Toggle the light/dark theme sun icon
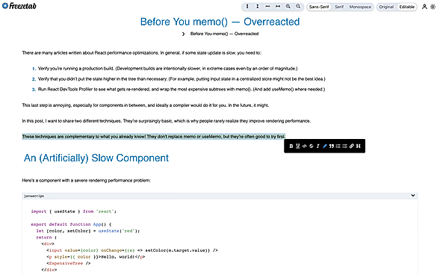Screen dimensions: 440x275 click(x=433, y=7)
